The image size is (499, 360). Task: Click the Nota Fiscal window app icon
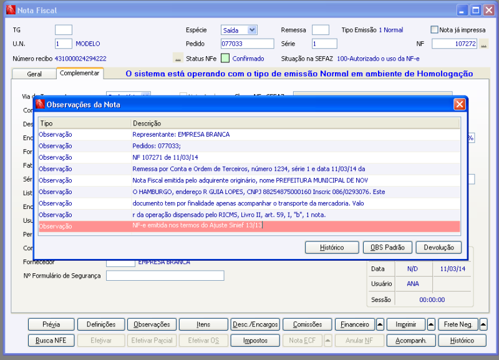tap(11, 10)
